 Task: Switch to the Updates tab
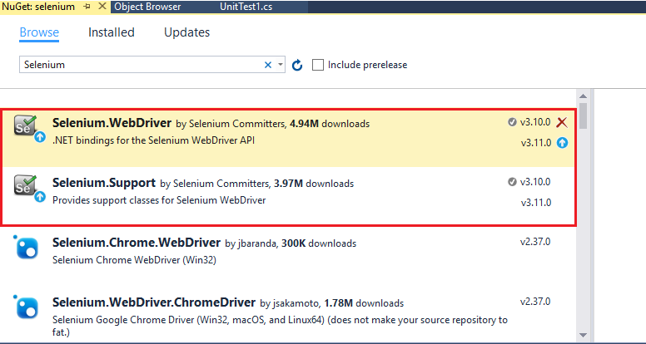(x=186, y=33)
